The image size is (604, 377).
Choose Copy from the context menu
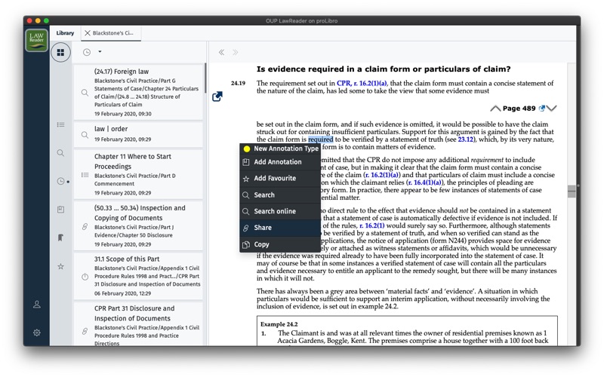279,244
